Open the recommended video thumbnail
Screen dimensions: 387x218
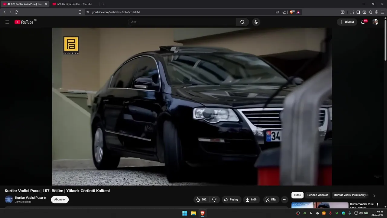(320, 205)
